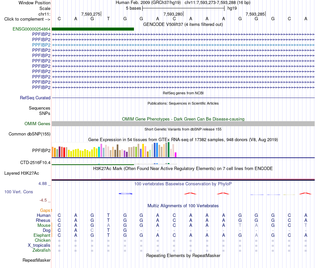Screen dimensions: 315x268
Task: Click the Layered H3K27Ac track label
Action: point(22,173)
